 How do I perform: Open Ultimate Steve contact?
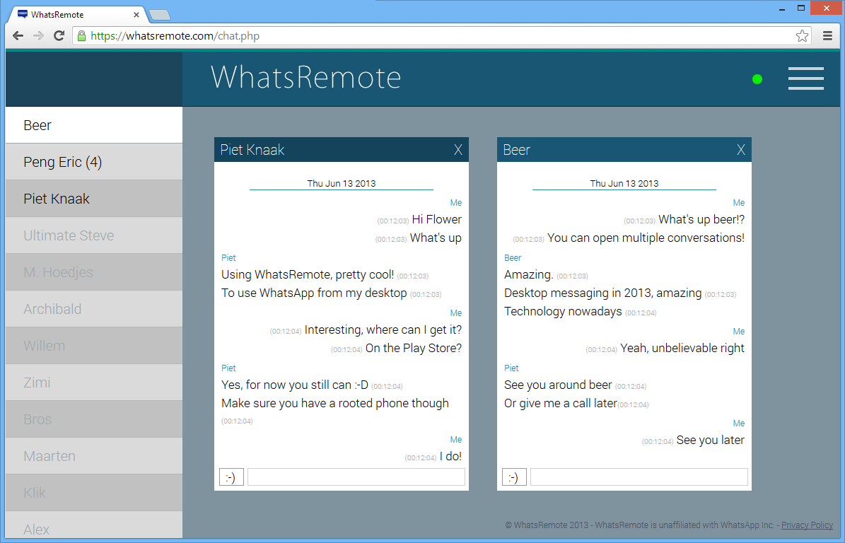pyautogui.click(x=94, y=235)
